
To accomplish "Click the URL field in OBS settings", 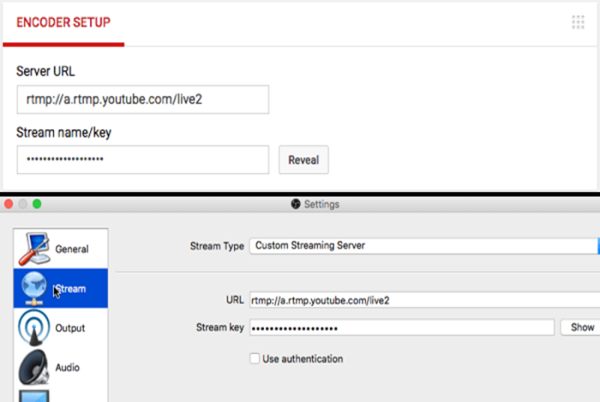I will 424,300.
